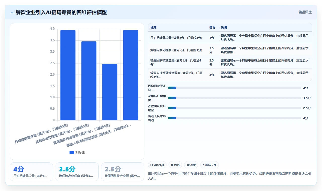The height and width of the screenshot is (191, 322).
Task: Click the 4.0 y-axis label
Action: (x=52, y=29)
